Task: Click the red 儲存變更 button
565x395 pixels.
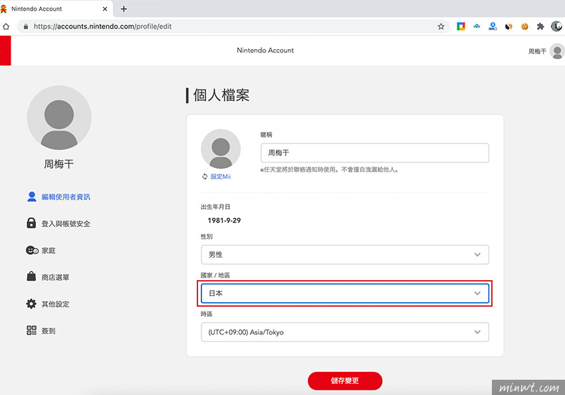Action: point(345,380)
